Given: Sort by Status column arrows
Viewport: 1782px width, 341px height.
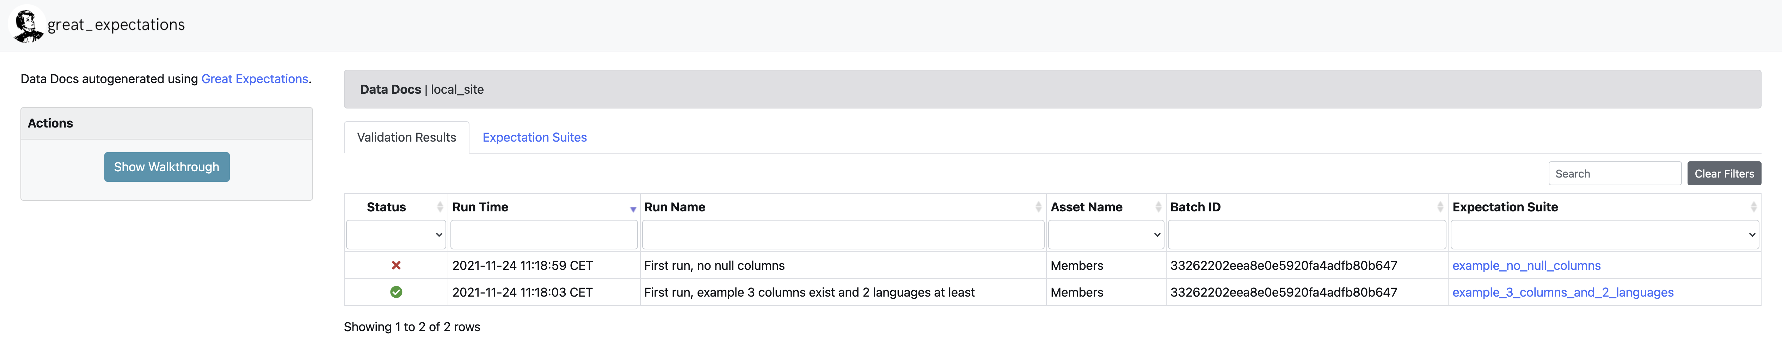Looking at the screenshot, I should (x=439, y=207).
